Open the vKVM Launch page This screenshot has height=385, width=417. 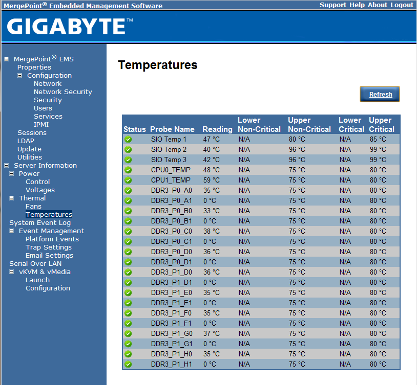(37, 280)
